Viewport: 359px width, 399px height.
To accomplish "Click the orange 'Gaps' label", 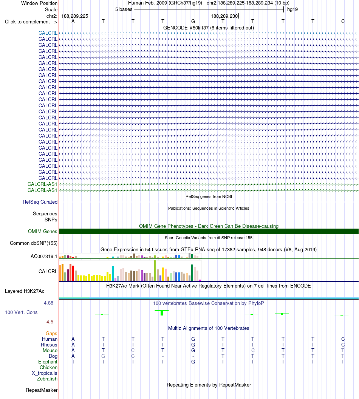I will click(x=51, y=334).
